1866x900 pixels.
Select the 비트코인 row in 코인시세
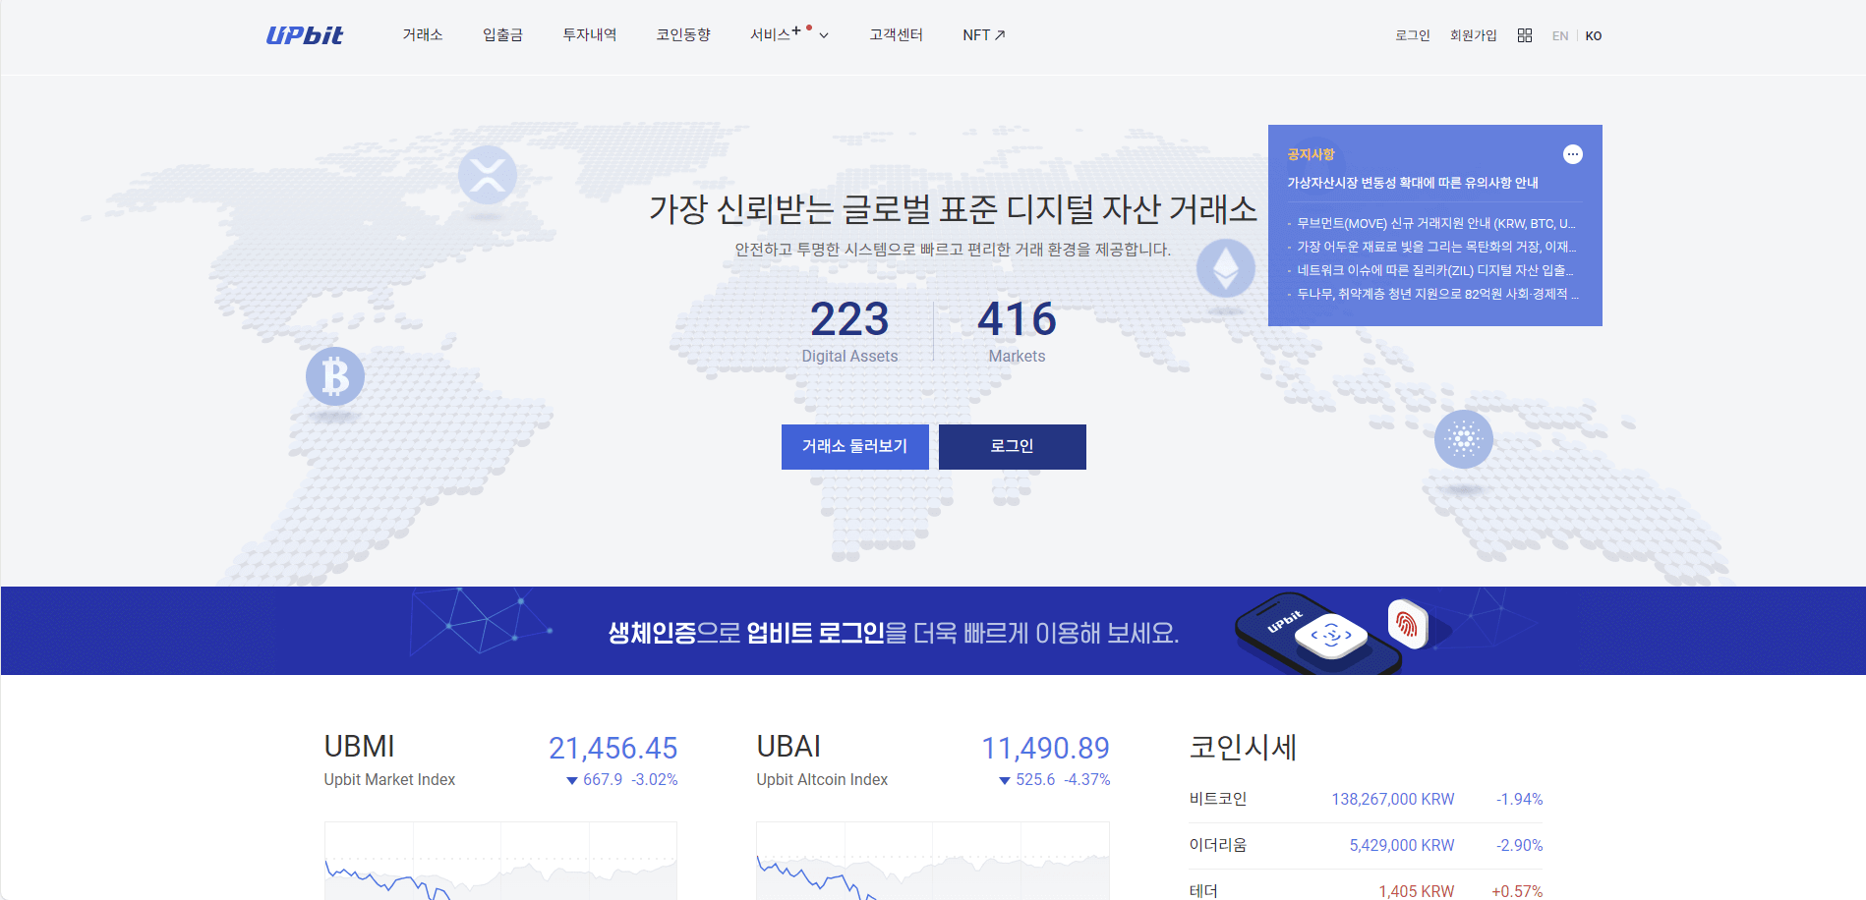point(1367,799)
